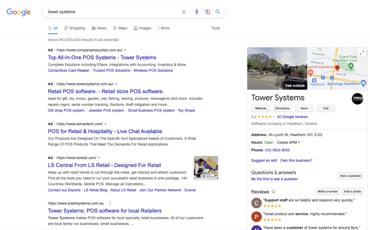The image size is (370, 230).
Task: Click the Directions button
Action: tap(282, 108)
